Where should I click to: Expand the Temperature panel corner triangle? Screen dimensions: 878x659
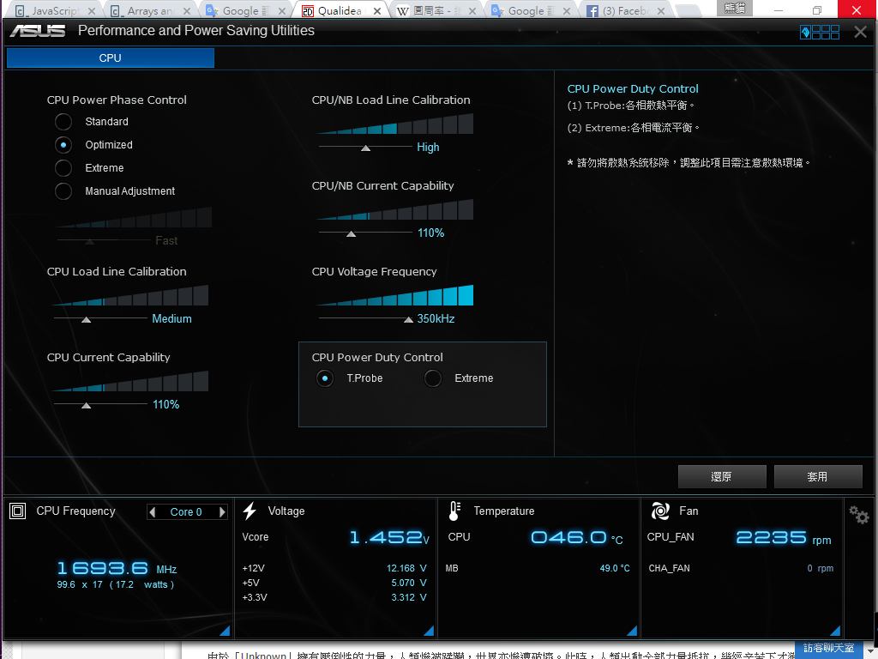pos(632,631)
